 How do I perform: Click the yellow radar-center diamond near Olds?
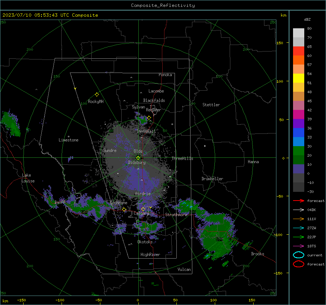[x=138, y=158]
